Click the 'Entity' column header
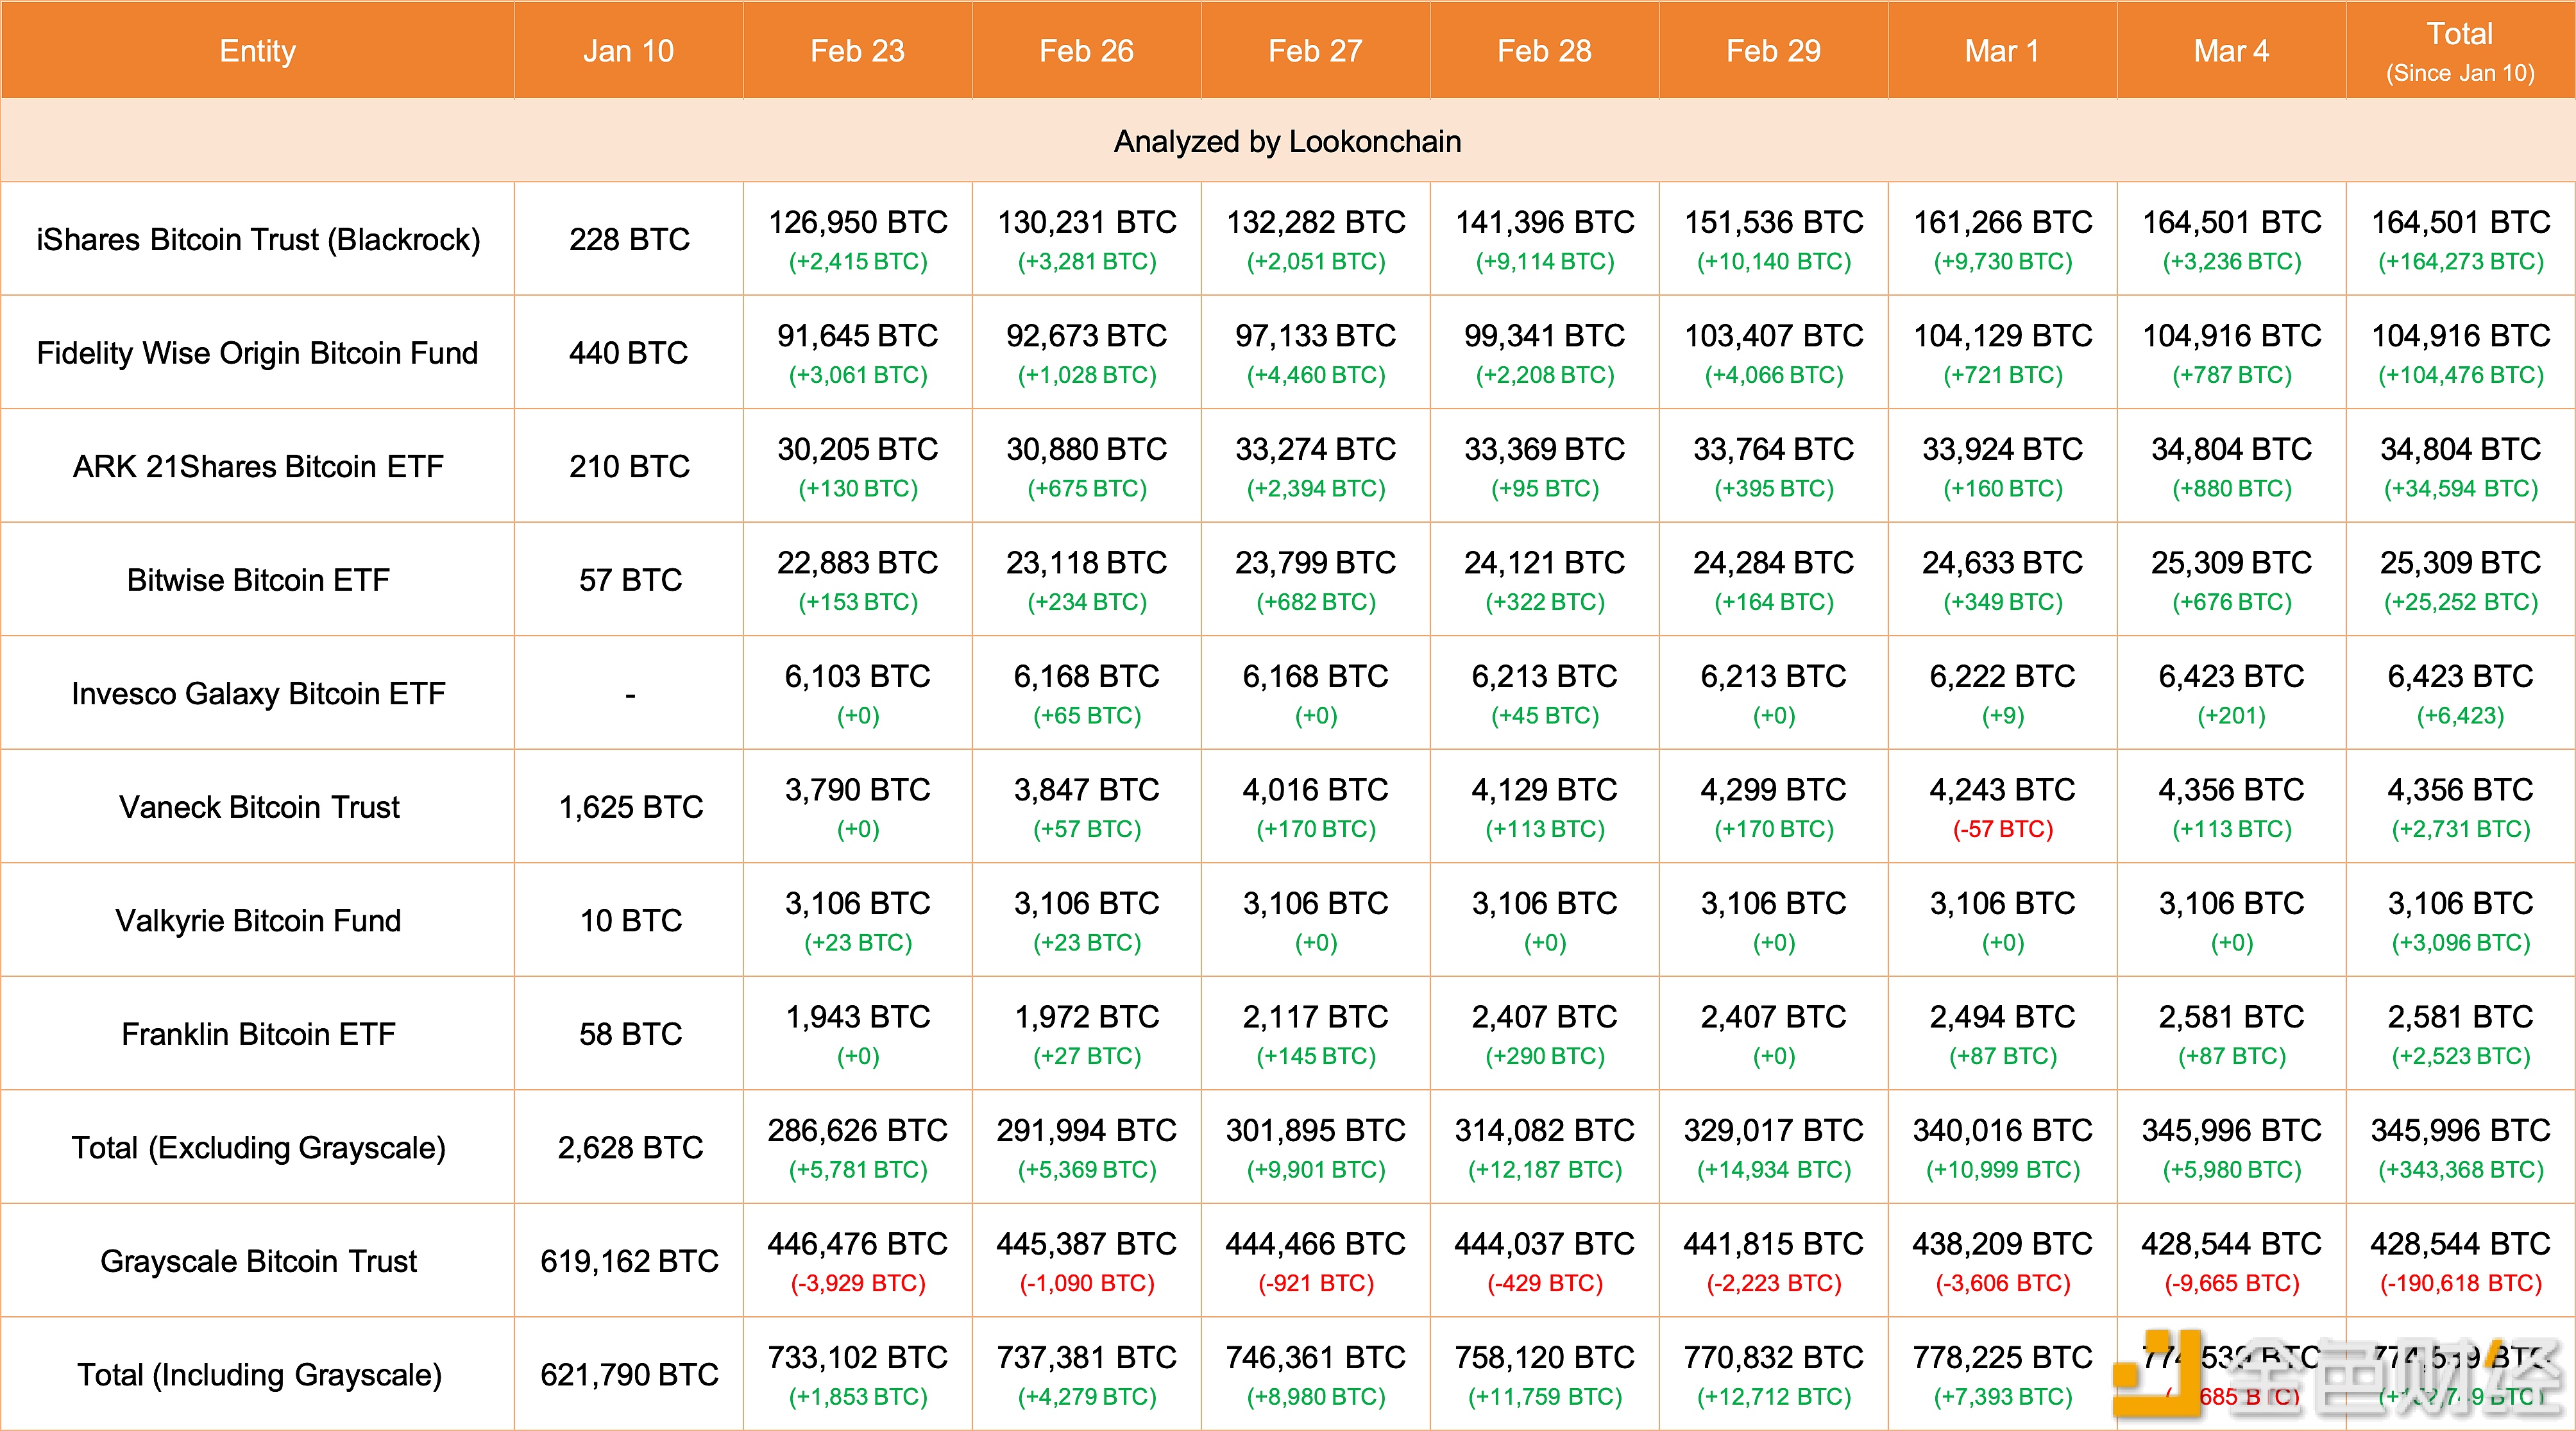2576x1431 pixels. (257, 50)
